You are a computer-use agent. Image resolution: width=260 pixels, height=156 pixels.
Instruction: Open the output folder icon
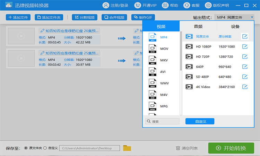(127, 148)
